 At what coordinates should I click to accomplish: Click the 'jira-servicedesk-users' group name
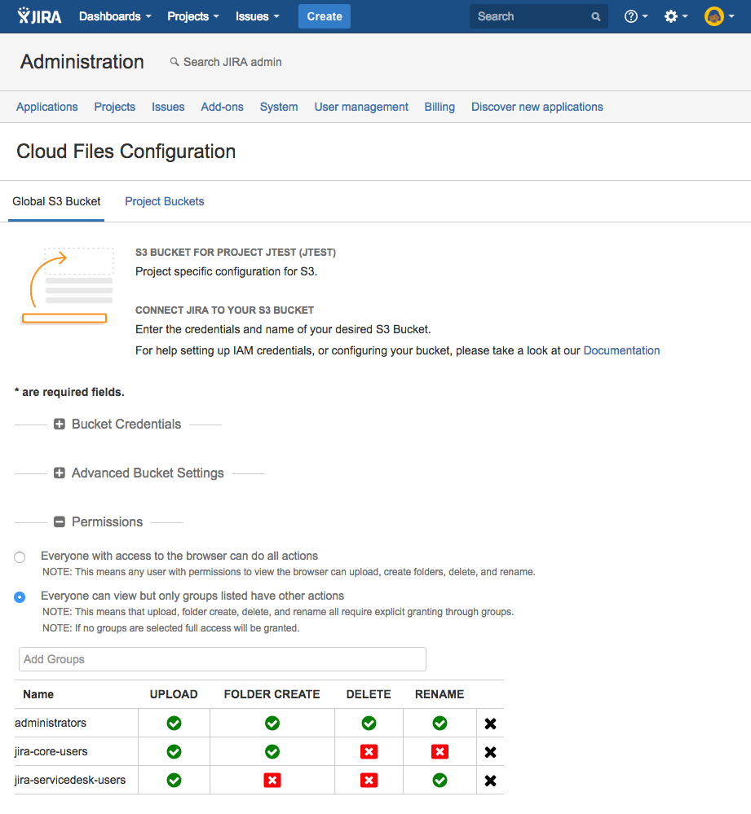(70, 781)
